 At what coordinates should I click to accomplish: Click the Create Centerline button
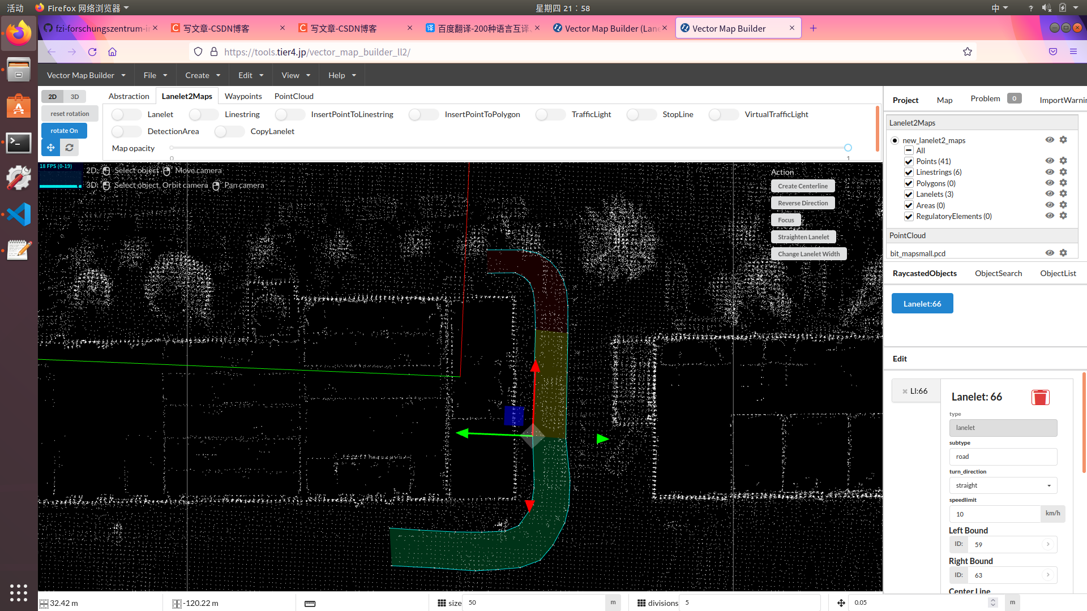pos(802,186)
